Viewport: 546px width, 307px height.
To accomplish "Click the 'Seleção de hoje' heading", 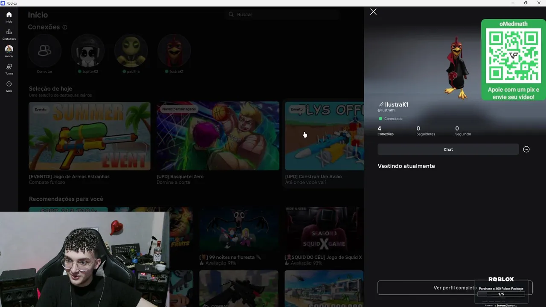I will point(50,89).
